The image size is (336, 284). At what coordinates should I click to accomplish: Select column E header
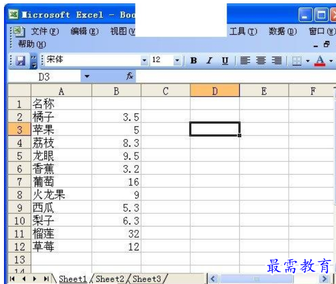click(x=264, y=91)
